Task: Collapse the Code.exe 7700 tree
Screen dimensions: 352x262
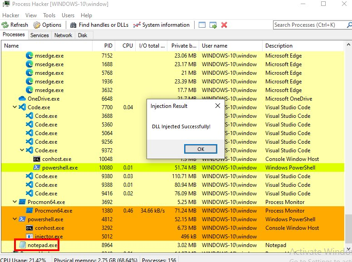Action: pyautogui.click(x=15, y=107)
